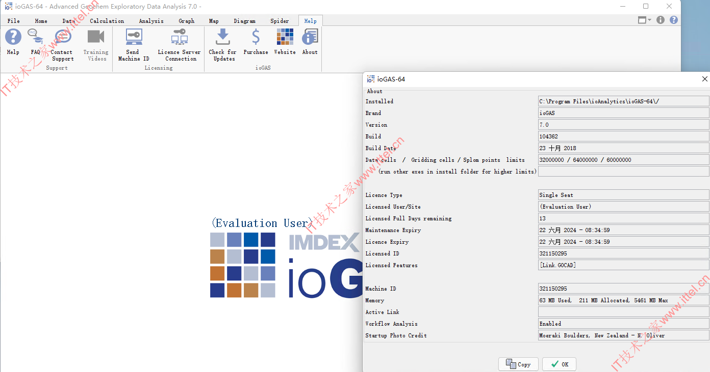Viewport: 710px width, 372px height.
Task: Close the ioGAS-64 About dialog
Action: 704,79
